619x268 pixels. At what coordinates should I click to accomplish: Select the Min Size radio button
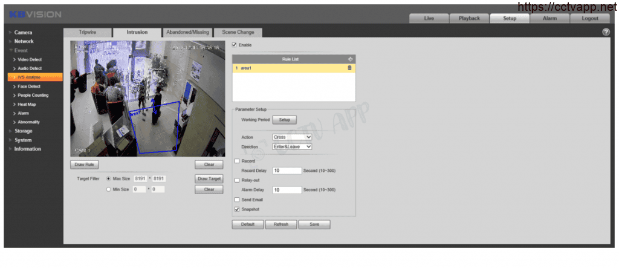pyautogui.click(x=109, y=189)
